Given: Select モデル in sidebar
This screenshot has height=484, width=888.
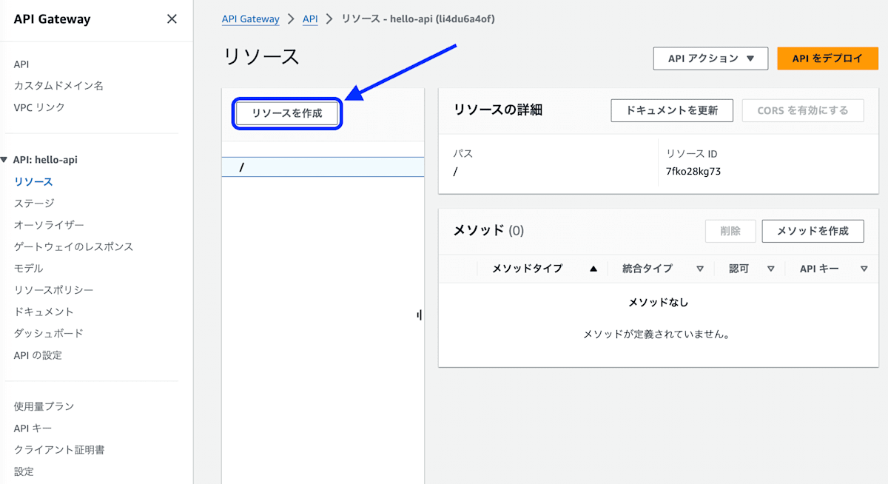Looking at the screenshot, I should point(28,268).
